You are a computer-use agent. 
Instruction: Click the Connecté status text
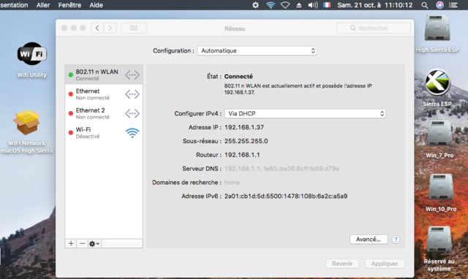click(238, 76)
